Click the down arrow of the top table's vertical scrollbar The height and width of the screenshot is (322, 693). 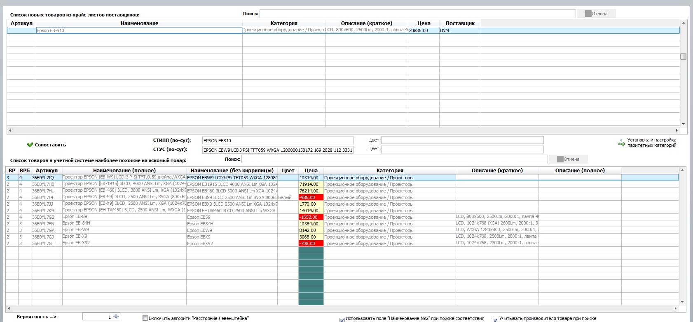click(684, 124)
